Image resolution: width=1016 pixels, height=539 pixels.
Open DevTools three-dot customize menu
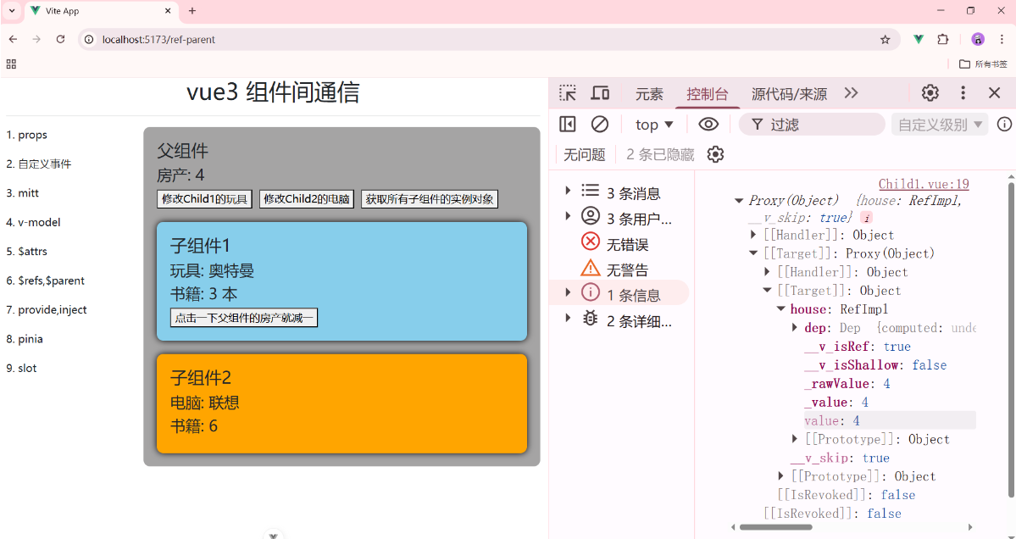click(963, 92)
